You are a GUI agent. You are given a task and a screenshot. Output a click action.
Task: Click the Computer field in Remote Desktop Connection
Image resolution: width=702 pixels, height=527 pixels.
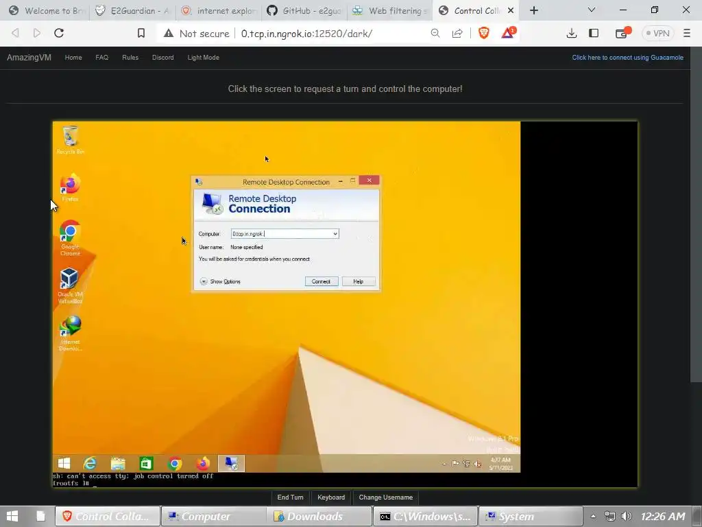tap(285, 233)
